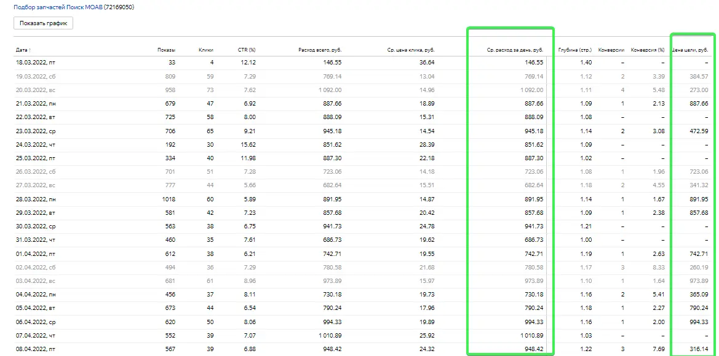
Task: Click the 'CTR (%)' column header
Action: [x=247, y=50]
